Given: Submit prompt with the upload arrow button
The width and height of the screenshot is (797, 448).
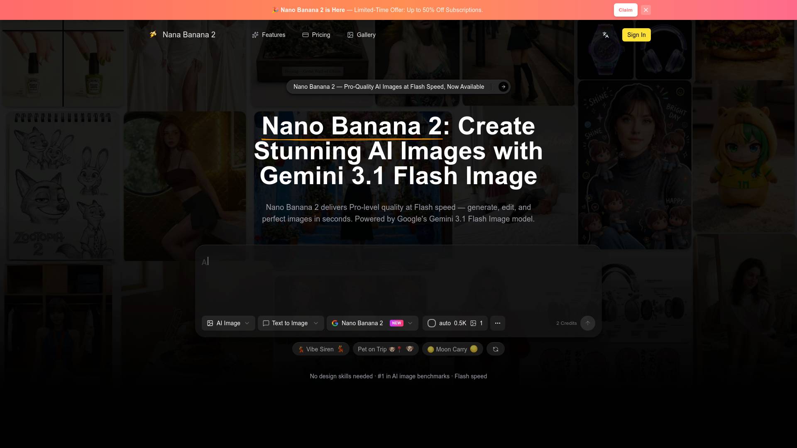Looking at the screenshot, I should (x=587, y=323).
